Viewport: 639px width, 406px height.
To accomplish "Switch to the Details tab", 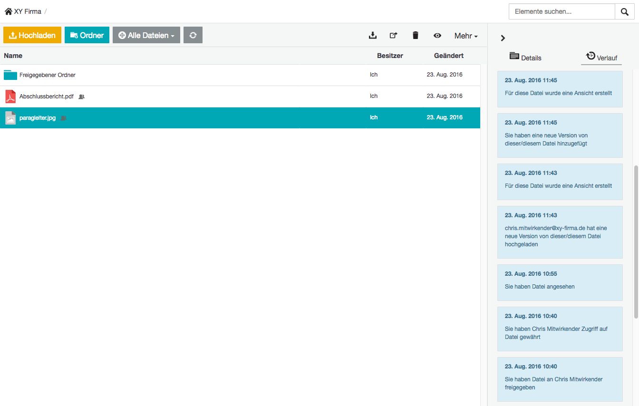I will tap(525, 58).
